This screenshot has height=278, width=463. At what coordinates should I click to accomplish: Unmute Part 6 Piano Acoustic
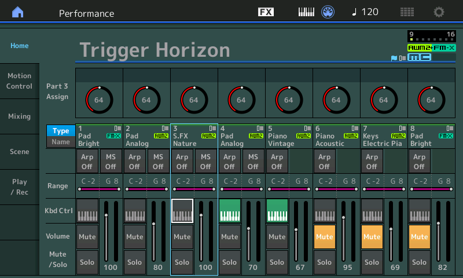point(325,236)
